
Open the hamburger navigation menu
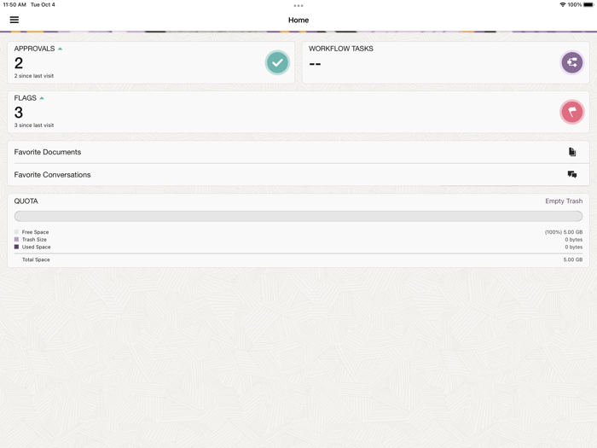14,20
